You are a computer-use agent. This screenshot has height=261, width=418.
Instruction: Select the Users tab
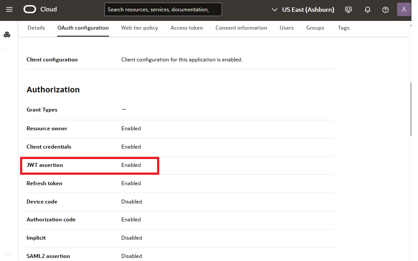pyautogui.click(x=287, y=27)
